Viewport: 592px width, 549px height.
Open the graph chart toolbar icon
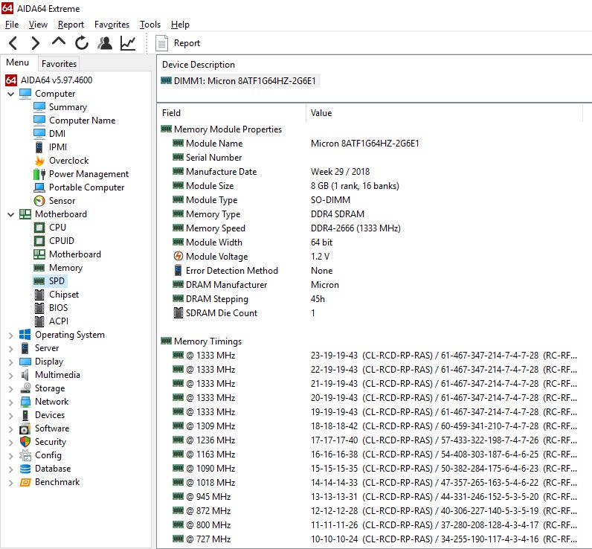[128, 43]
